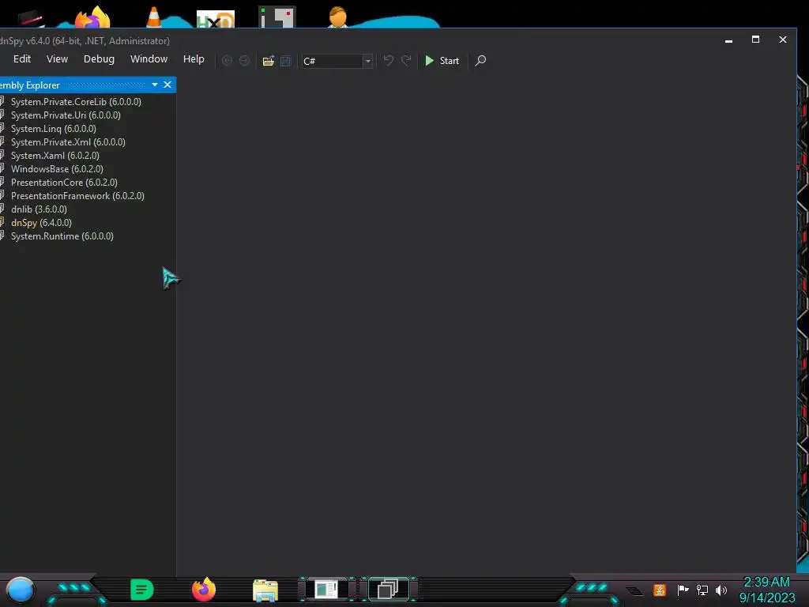Viewport: 809px width, 607px height.
Task: Close the Assembly Explorer panel
Action: click(x=167, y=85)
